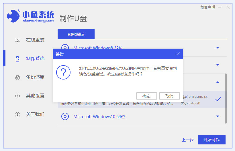Click the info icon for About Us

pos(17,114)
